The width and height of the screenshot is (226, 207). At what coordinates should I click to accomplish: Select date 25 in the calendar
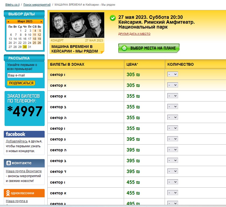coord(35,43)
